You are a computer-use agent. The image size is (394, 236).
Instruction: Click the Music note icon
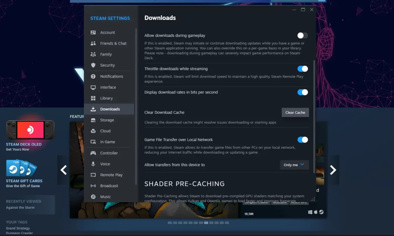pos(93,196)
